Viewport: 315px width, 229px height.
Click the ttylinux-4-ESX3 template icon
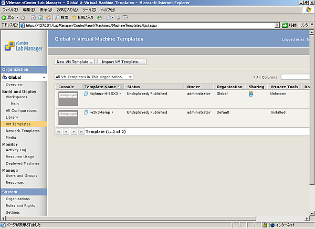pos(87,94)
